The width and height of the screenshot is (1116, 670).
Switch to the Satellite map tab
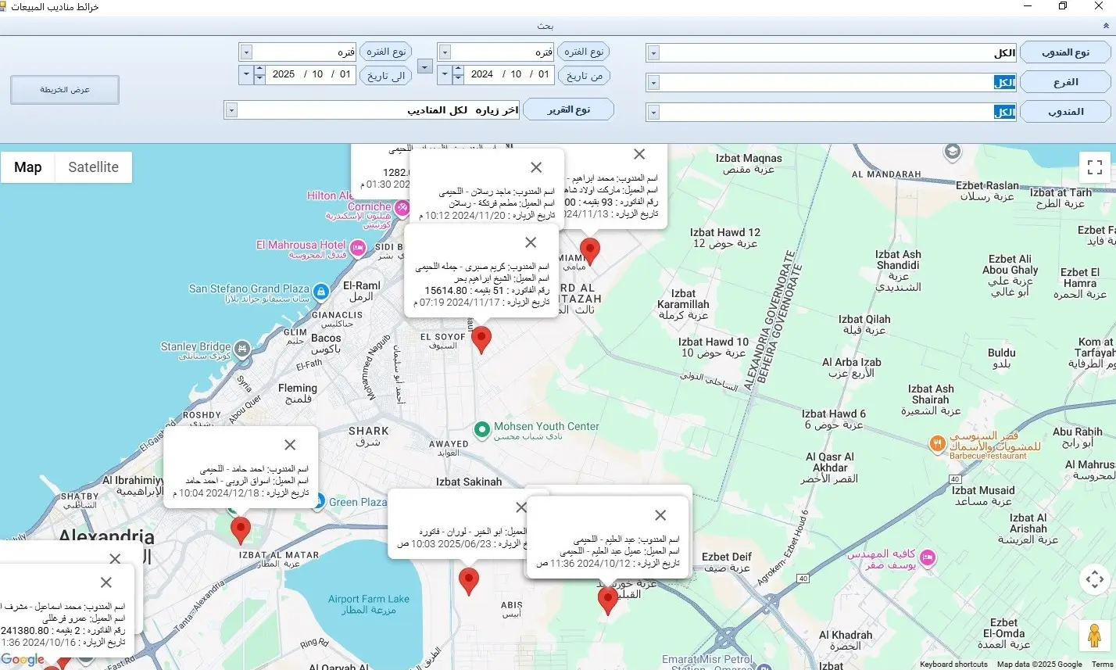(93, 167)
